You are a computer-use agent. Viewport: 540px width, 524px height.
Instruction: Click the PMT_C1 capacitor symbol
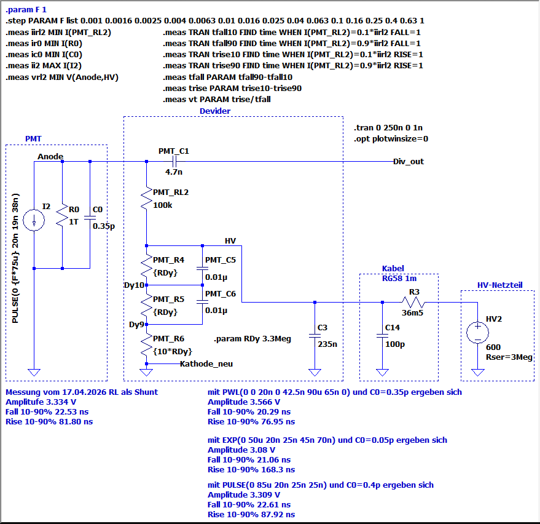pos(174,161)
